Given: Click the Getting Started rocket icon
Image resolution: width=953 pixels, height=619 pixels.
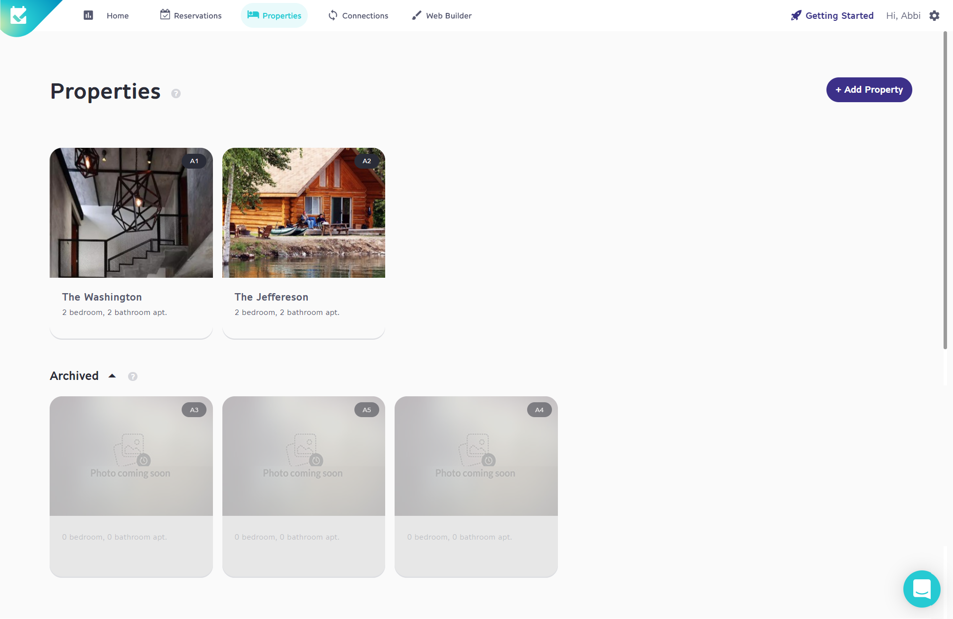Looking at the screenshot, I should (796, 15).
